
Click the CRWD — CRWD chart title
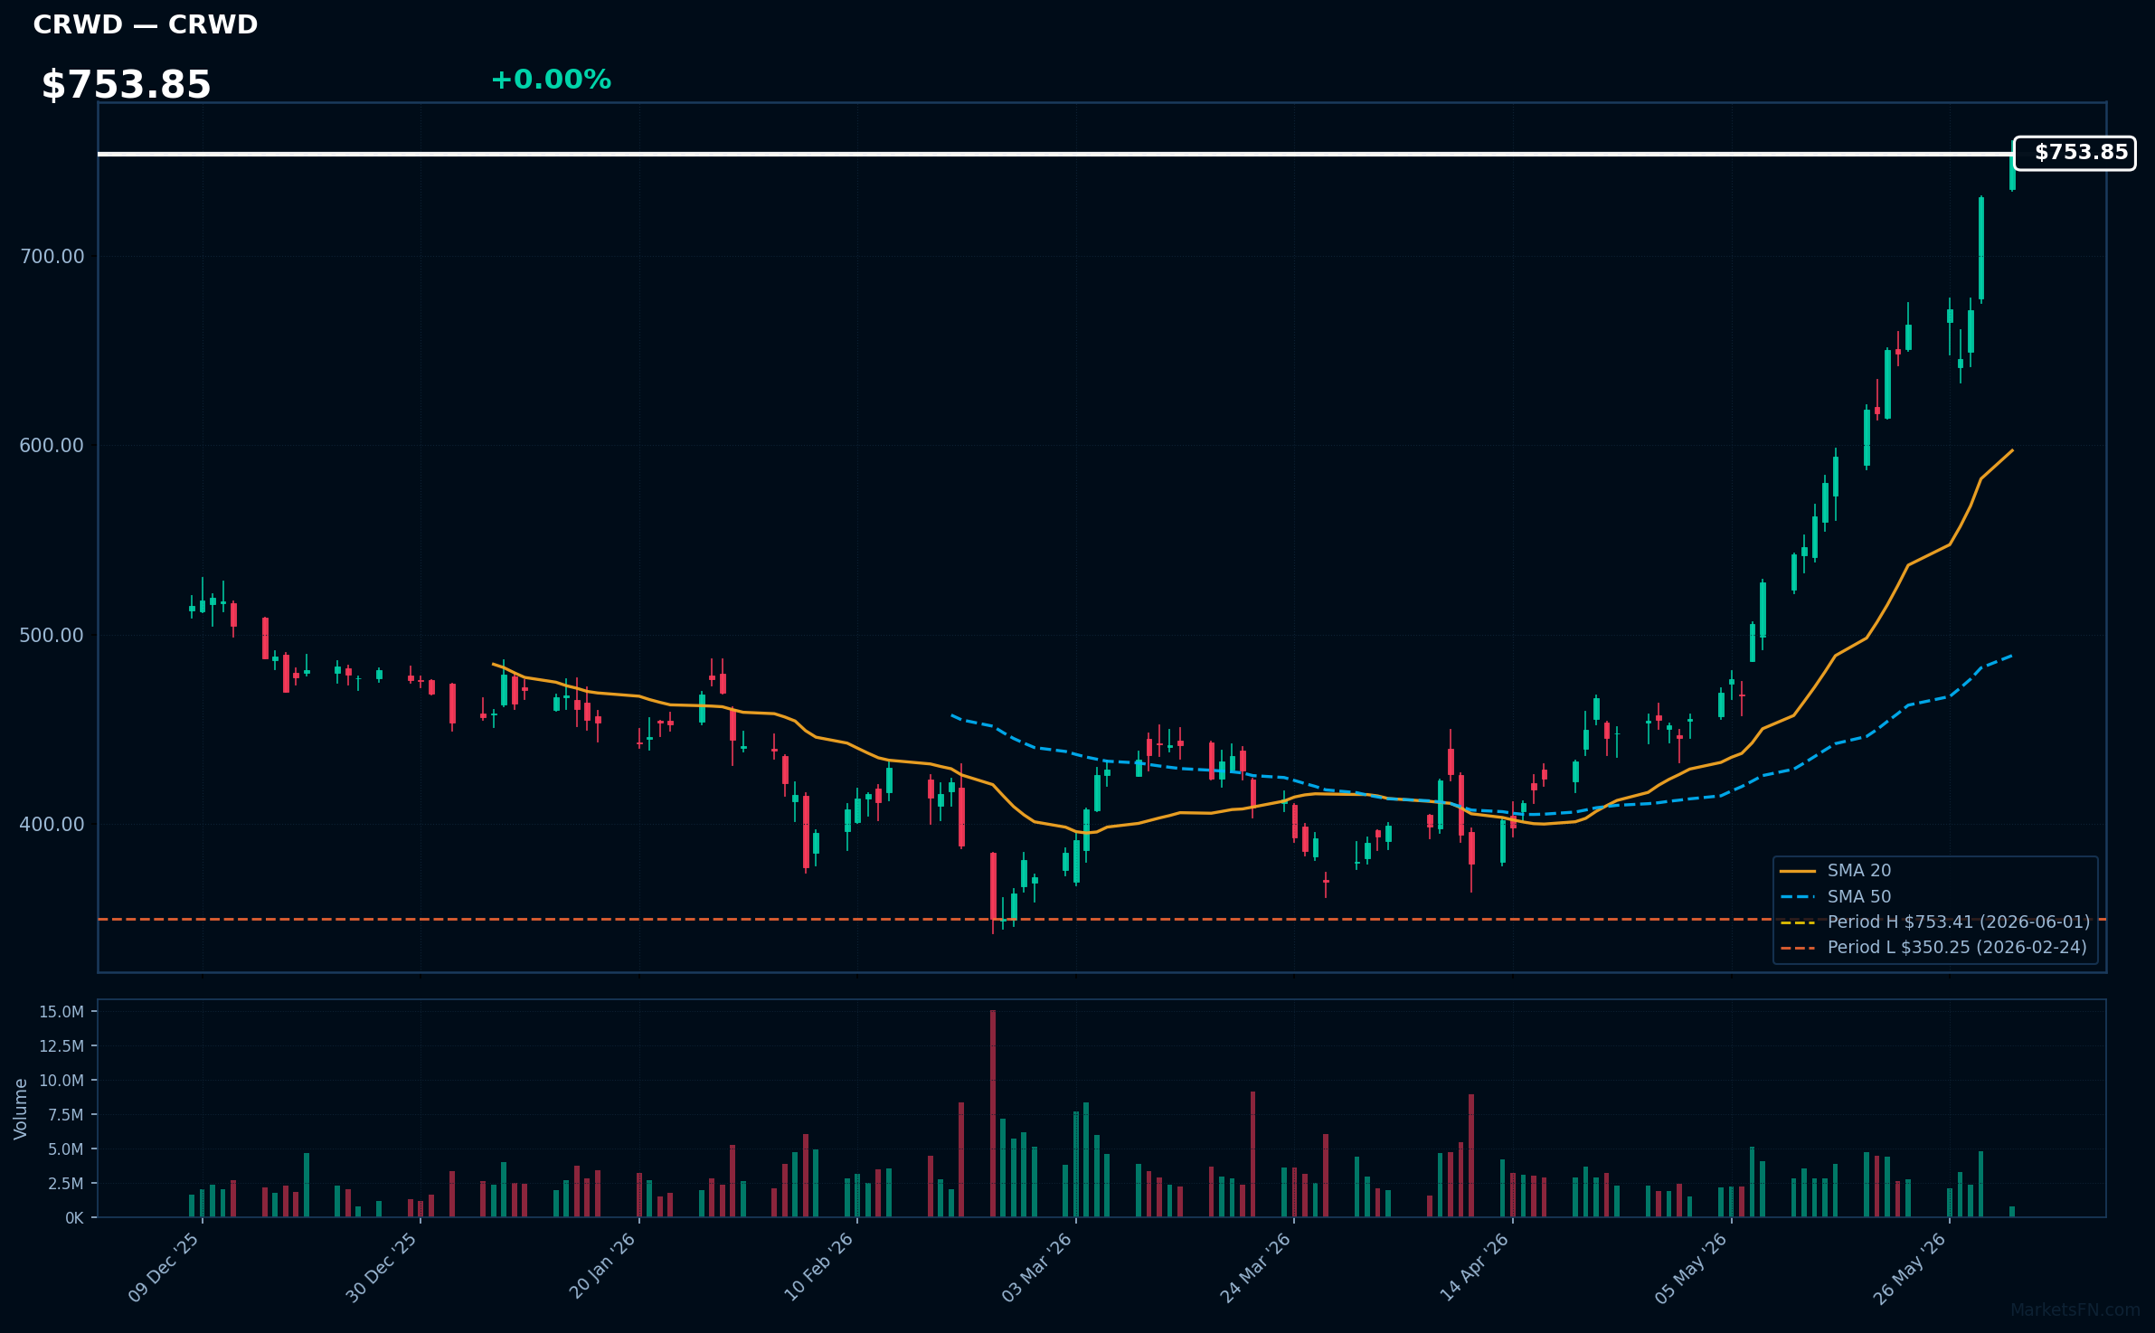coord(146,25)
